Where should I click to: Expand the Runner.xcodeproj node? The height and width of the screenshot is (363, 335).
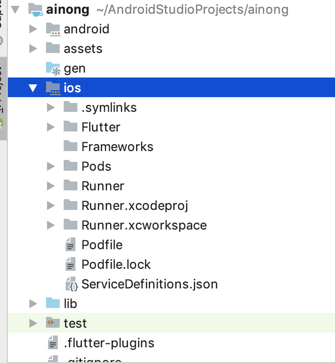pos(51,206)
